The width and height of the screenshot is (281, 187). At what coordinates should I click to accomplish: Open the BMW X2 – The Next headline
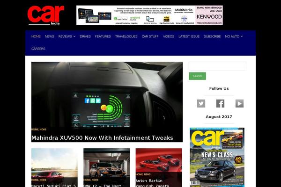point(102,186)
